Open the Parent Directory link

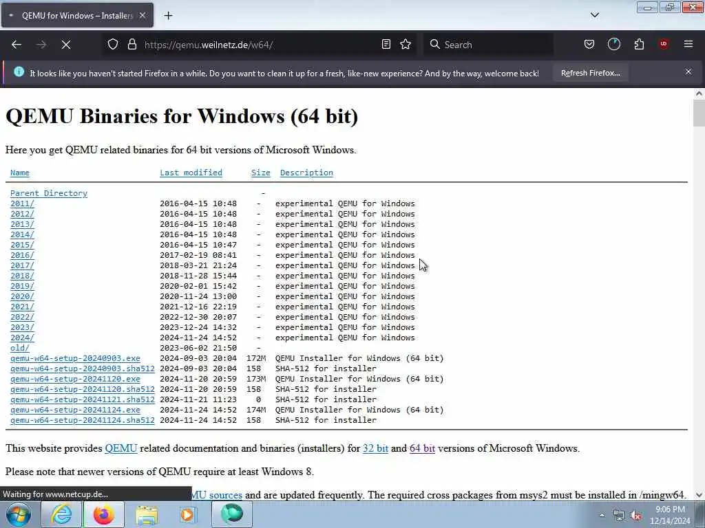(49, 193)
